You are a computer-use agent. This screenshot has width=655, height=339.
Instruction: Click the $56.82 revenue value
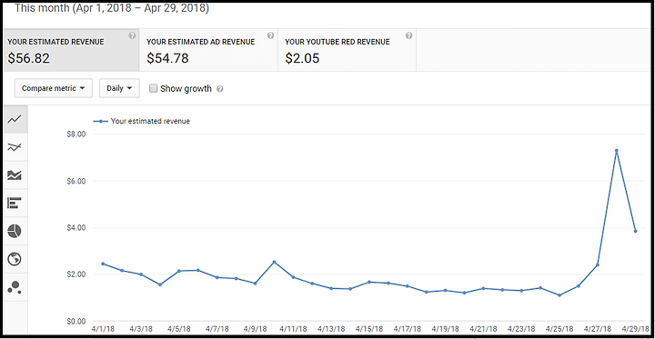(29, 58)
